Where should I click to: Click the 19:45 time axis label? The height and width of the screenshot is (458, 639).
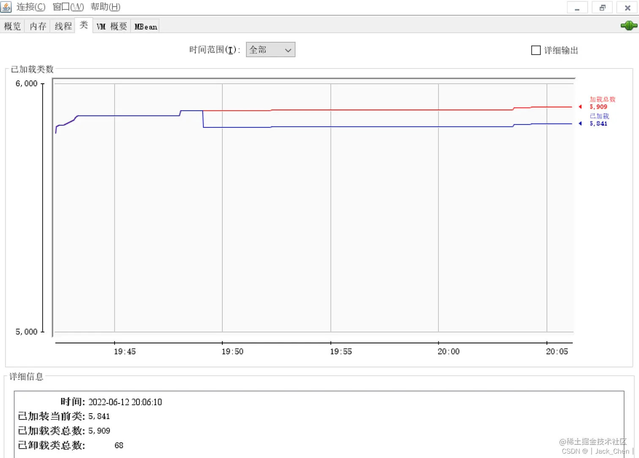tap(125, 351)
